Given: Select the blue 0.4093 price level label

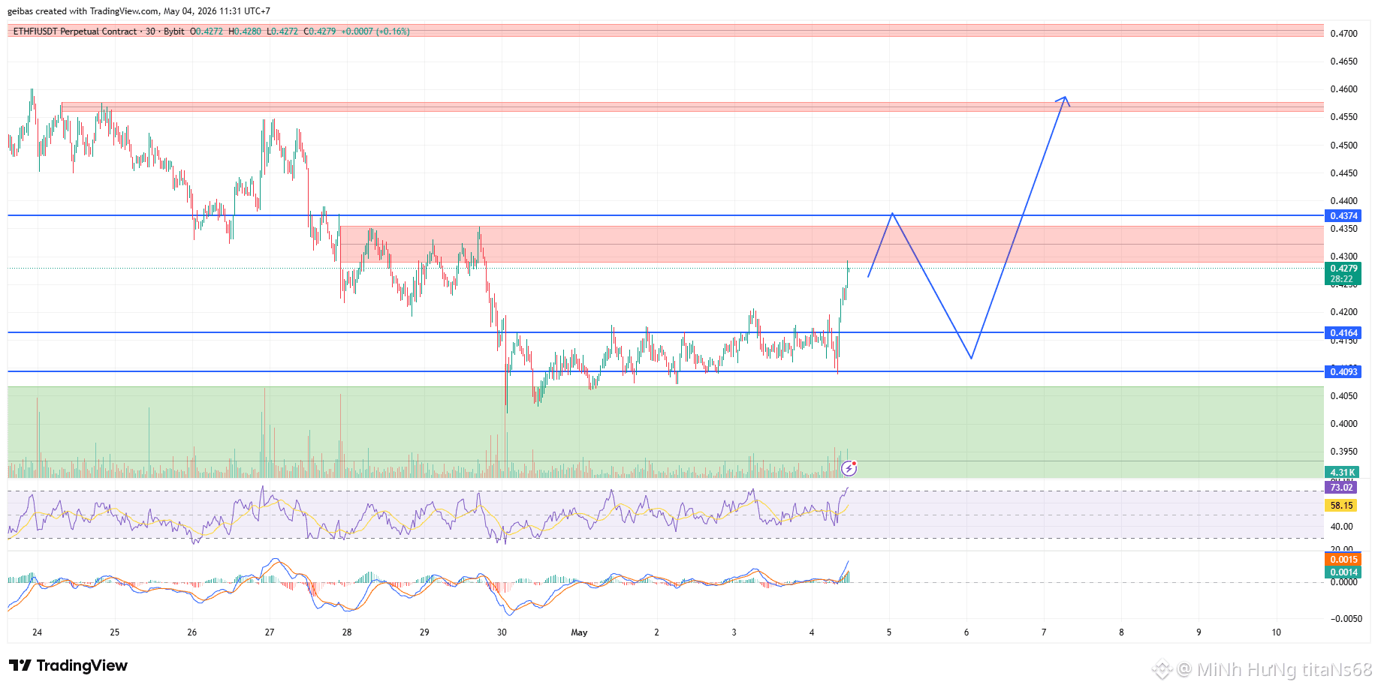Looking at the screenshot, I should (x=1343, y=372).
